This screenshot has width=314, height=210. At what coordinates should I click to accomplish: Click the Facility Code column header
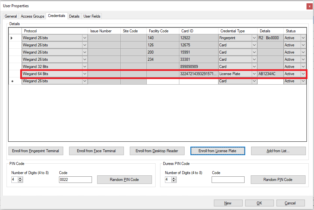pyautogui.click(x=163, y=31)
